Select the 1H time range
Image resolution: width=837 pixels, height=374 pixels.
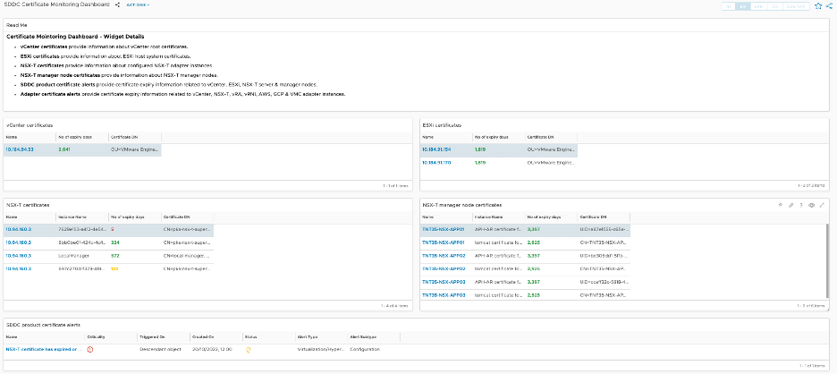click(730, 6)
